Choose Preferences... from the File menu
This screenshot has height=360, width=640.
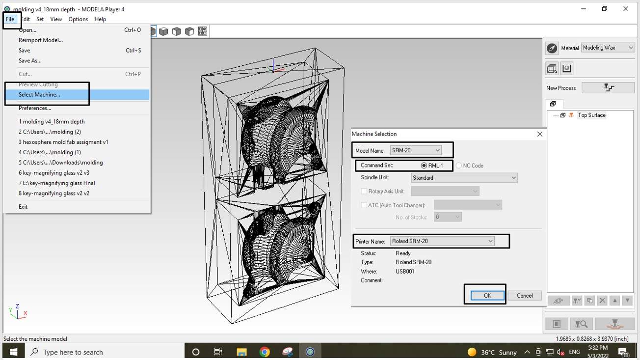[x=77, y=108]
